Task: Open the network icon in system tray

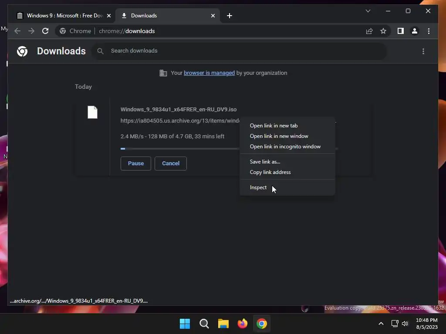Action: [395, 324]
